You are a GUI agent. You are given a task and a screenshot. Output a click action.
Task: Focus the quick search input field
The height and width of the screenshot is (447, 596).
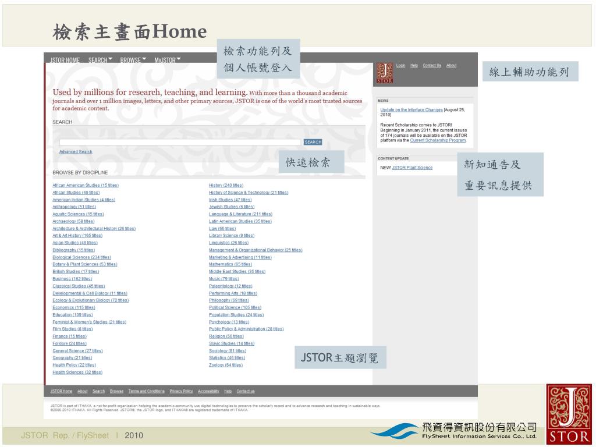180,142
